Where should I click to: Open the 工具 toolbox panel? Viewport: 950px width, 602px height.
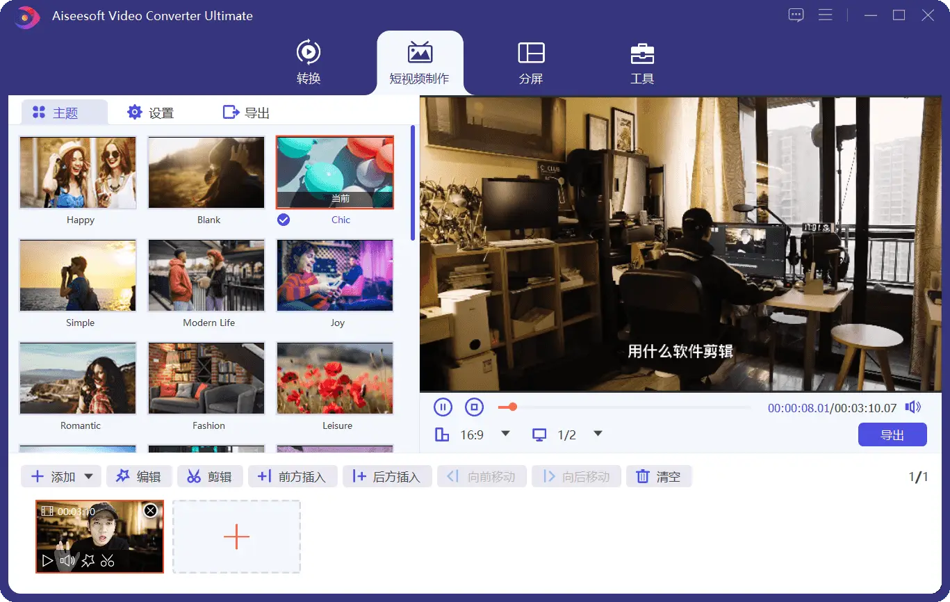click(x=641, y=63)
